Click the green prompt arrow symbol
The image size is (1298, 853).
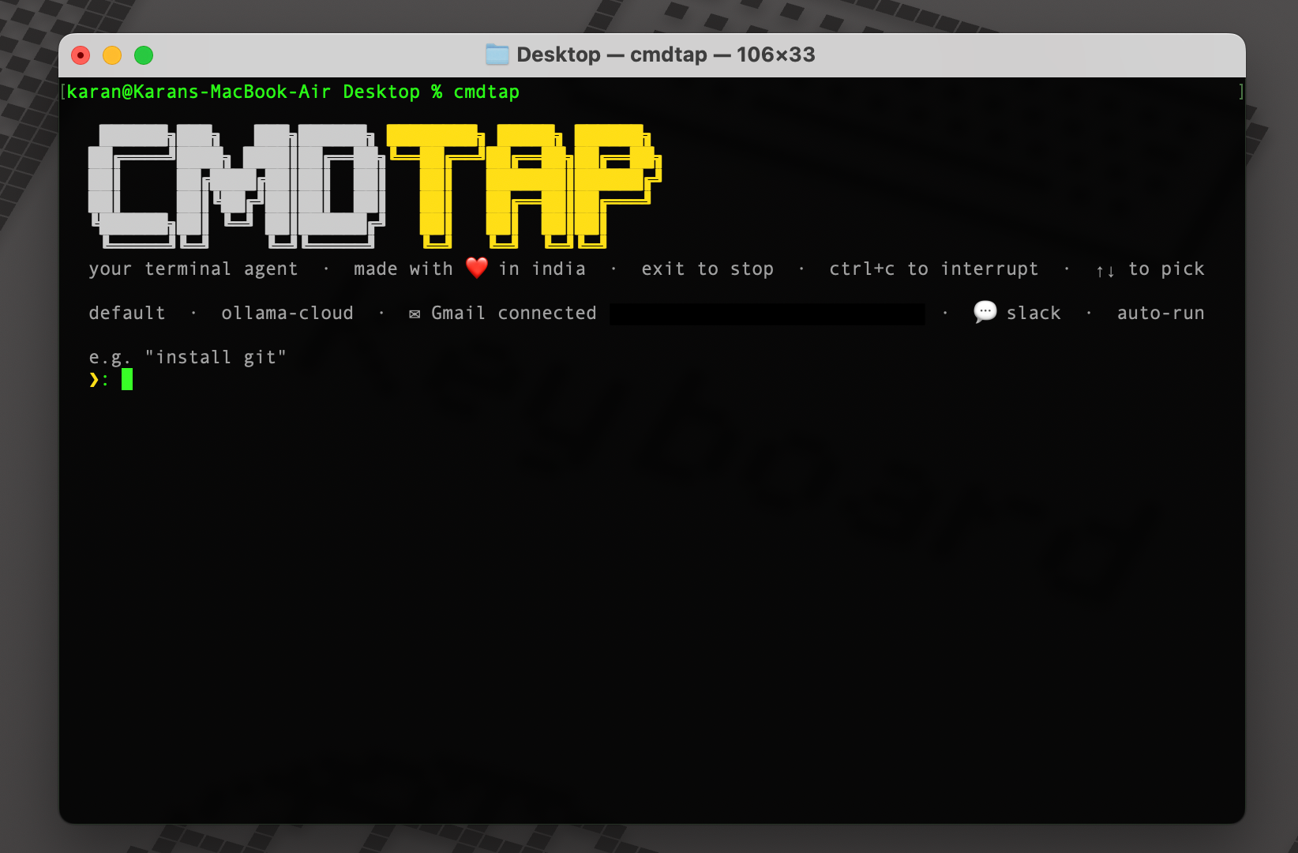[94, 379]
